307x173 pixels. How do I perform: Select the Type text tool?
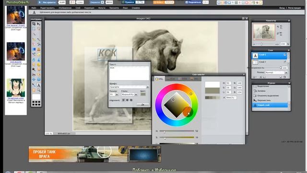[39, 85]
